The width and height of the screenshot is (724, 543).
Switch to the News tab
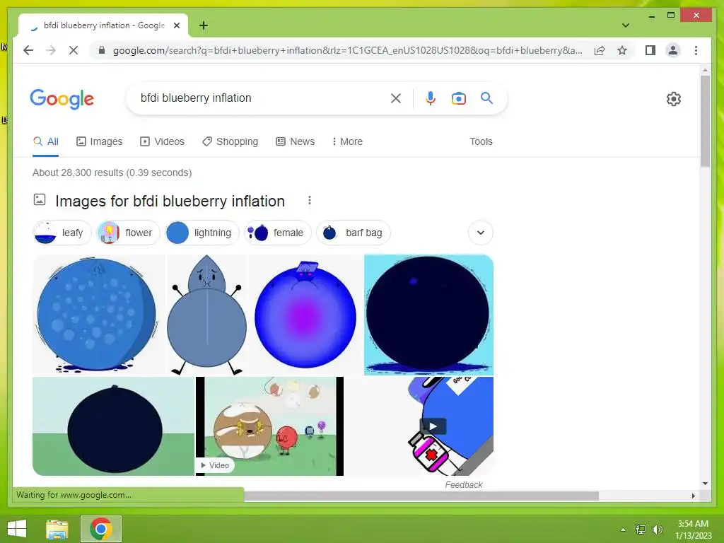[295, 141]
